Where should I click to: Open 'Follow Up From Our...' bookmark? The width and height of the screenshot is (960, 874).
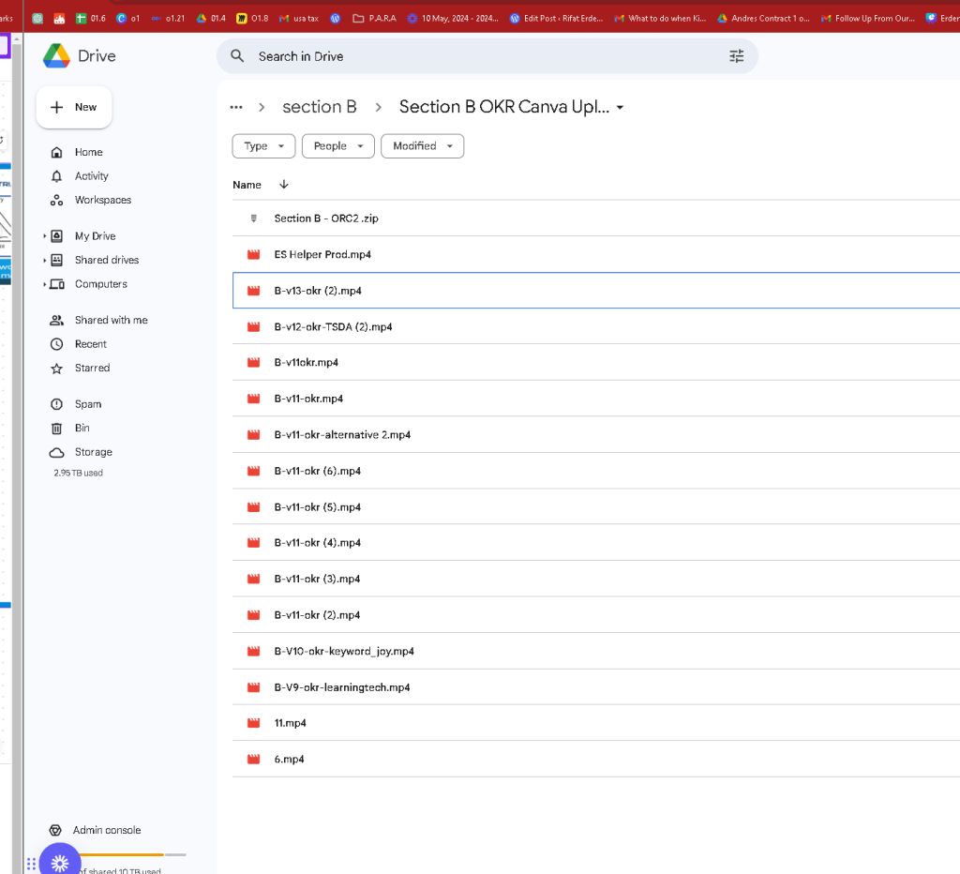point(868,19)
